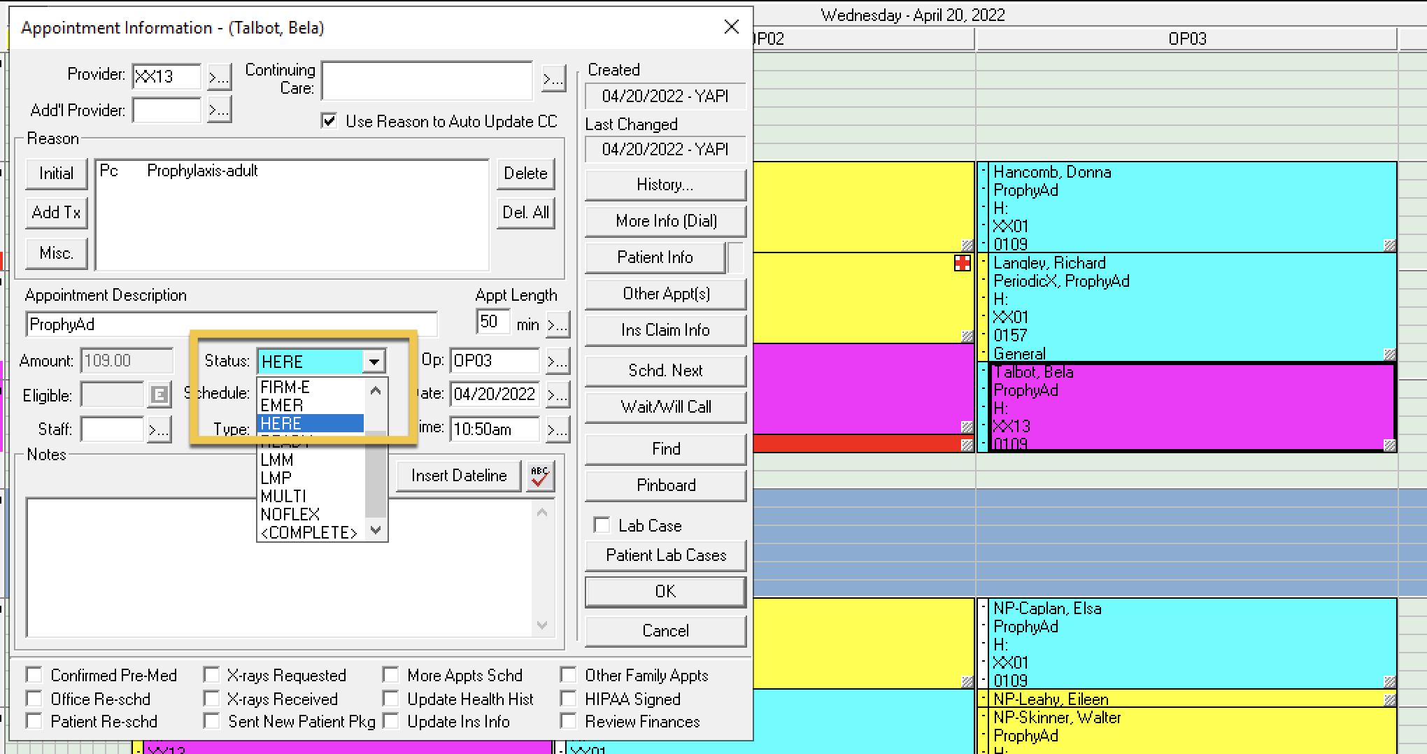View Other Appt(s)

point(665,294)
